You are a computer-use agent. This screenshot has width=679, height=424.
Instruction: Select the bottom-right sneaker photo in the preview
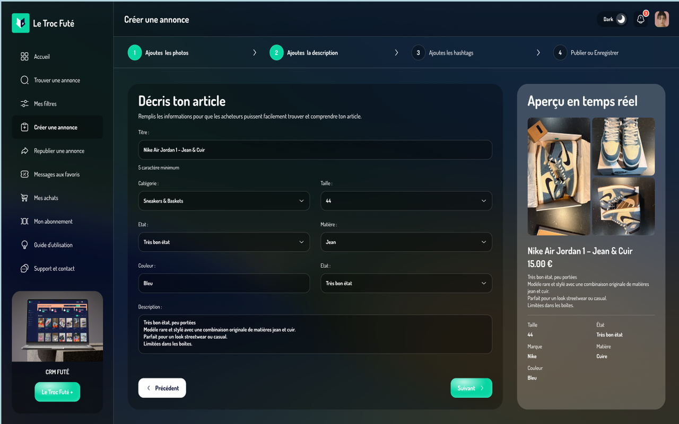point(623,206)
